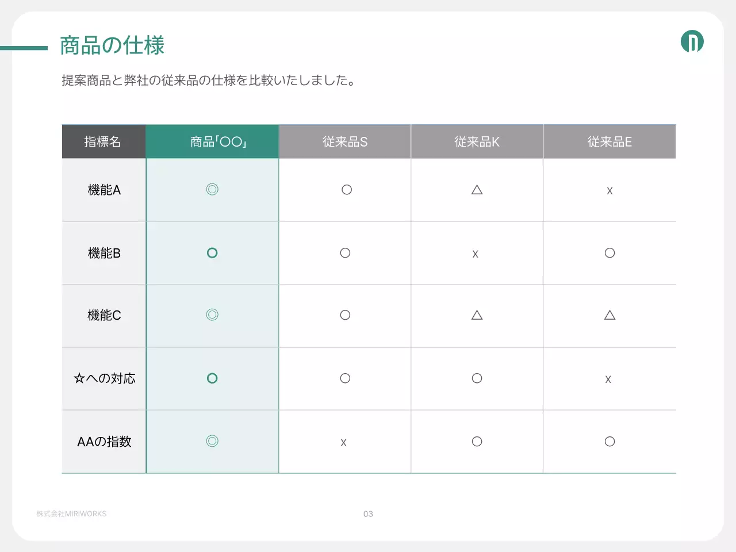Click the 商品の仕様 slide title
Screen dimensions: 736x552
click(111, 45)
